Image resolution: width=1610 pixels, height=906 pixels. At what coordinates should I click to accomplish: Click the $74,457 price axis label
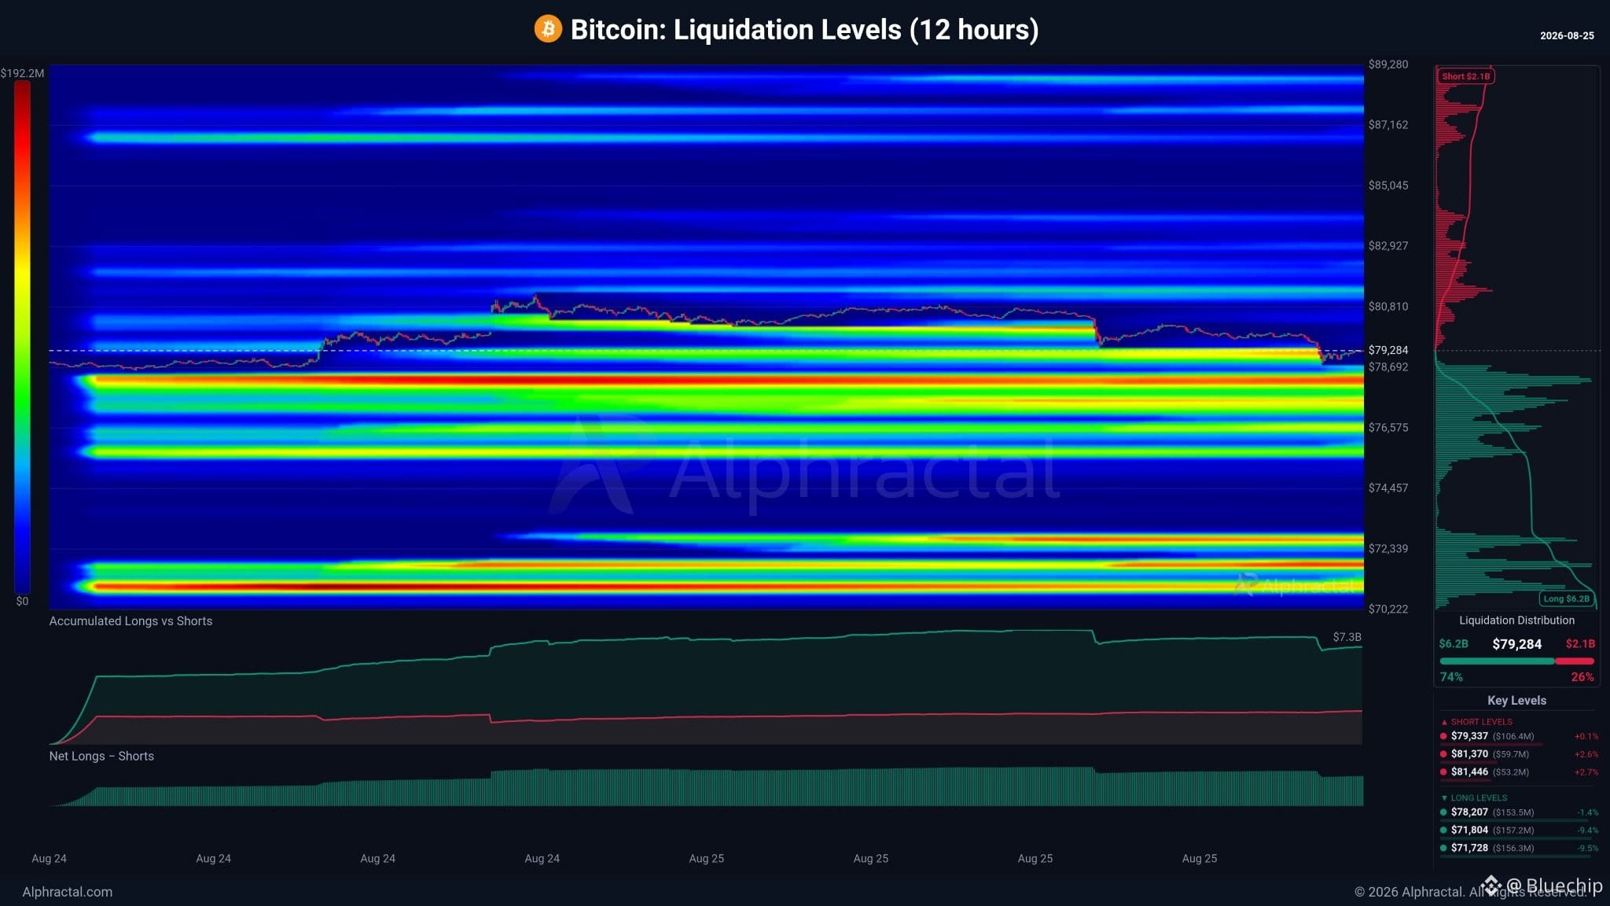pos(1388,488)
